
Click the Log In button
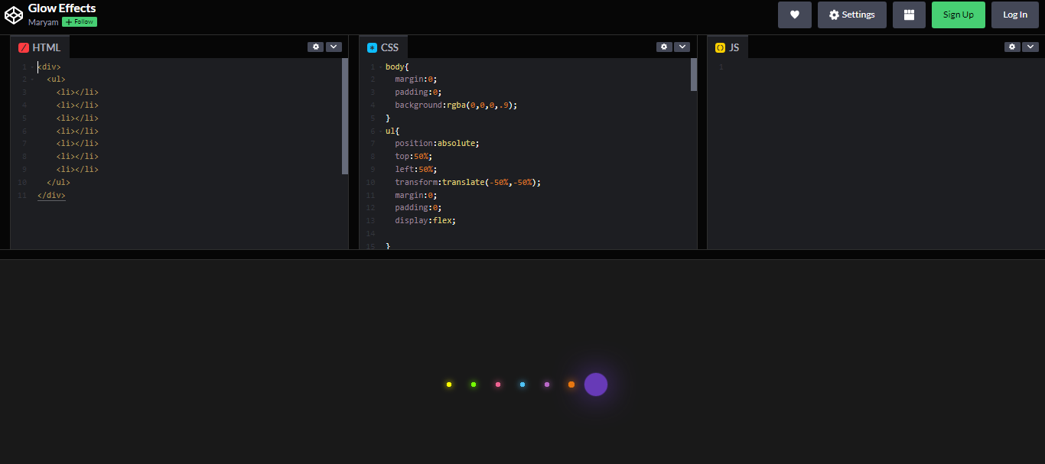1014,15
